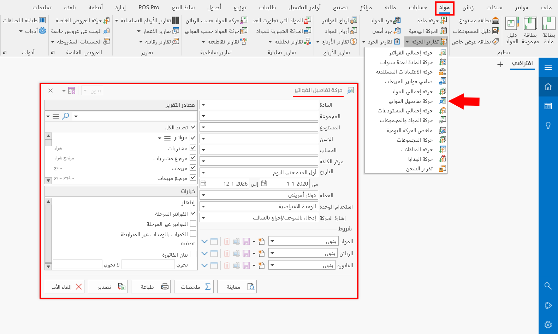Click the بطاقة مادة ribbon icon

[549, 31]
